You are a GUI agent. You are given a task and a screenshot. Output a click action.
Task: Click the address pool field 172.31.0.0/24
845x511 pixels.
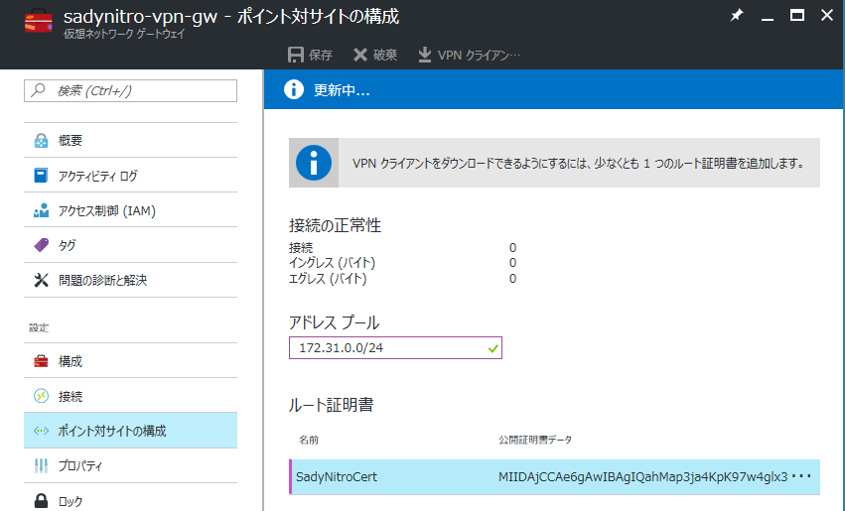(395, 348)
